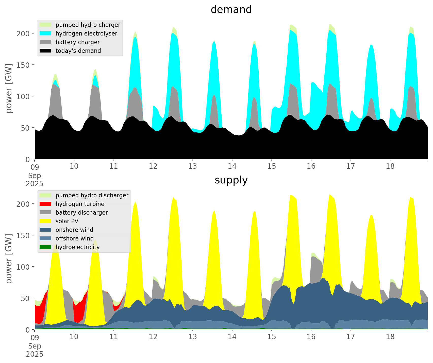Click the 100 tick on supply chart y-axis

point(23,267)
